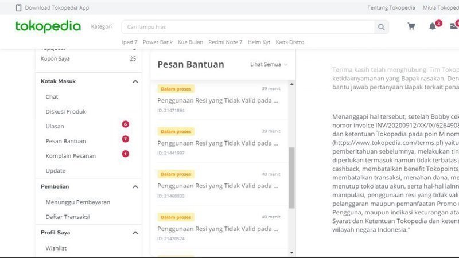The image size is (459, 258).
Task: Search suggestion Ipad 7
Action: pos(130,42)
